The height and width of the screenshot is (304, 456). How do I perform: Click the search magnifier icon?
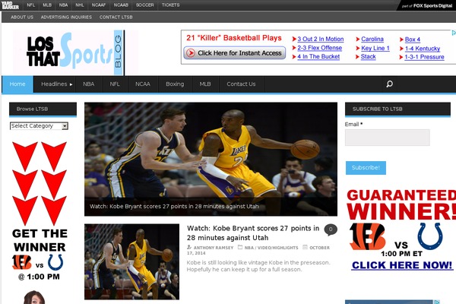click(x=389, y=84)
